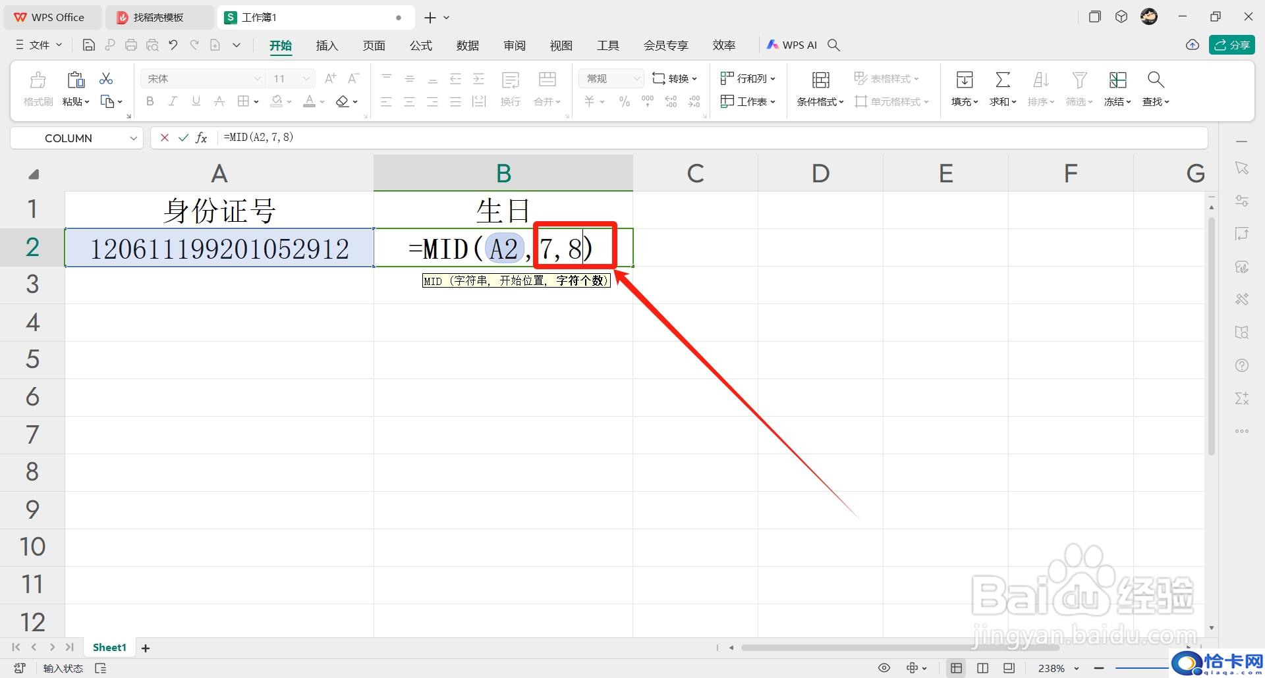Open the 文件 file menu
Image resolution: width=1265 pixels, height=678 pixels.
point(39,45)
